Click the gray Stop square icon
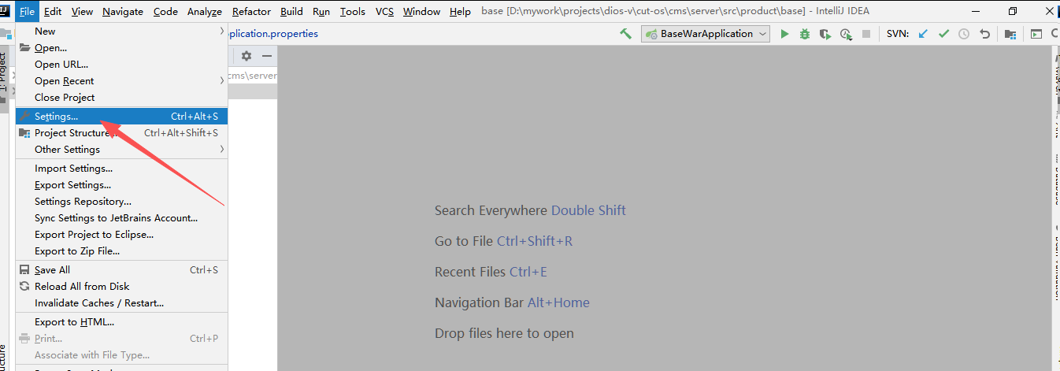The width and height of the screenshot is (1060, 371). (x=866, y=34)
